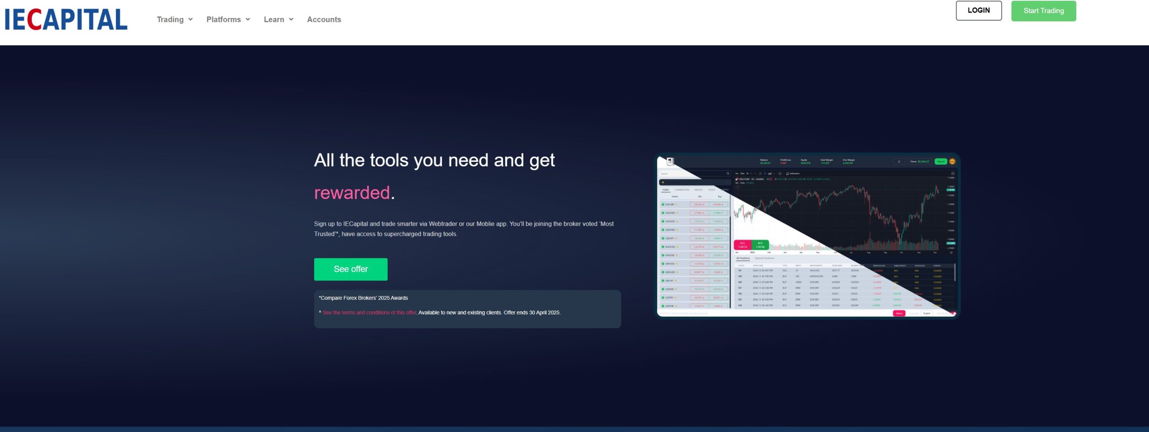Screen dimensions: 1149x432
Task: Click the chart camera snapshot icon
Action: [952, 174]
